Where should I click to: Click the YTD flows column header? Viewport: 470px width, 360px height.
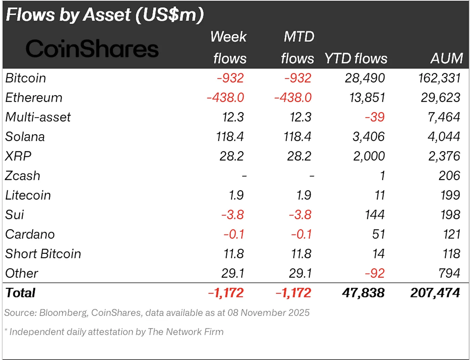coord(356,58)
